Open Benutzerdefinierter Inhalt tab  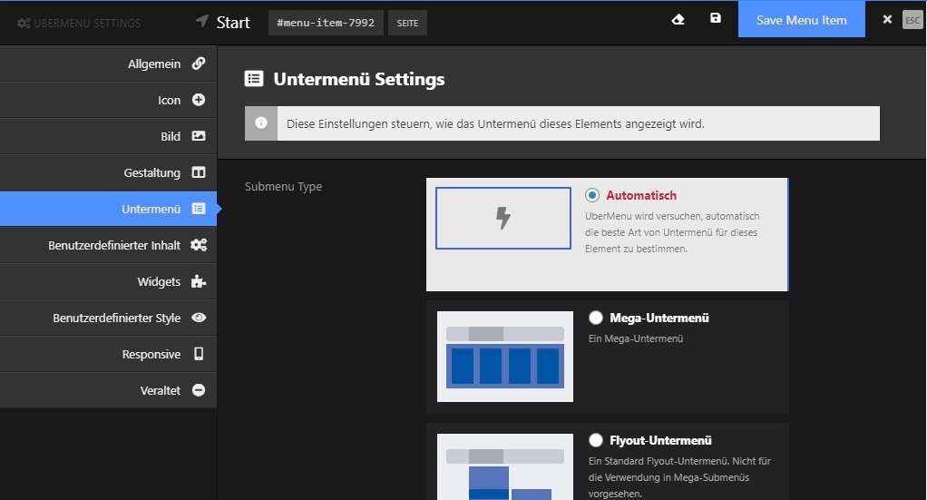coord(108,245)
